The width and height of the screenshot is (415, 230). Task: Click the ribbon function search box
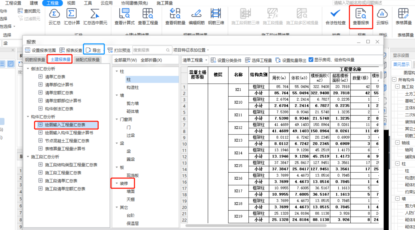point(373,3)
